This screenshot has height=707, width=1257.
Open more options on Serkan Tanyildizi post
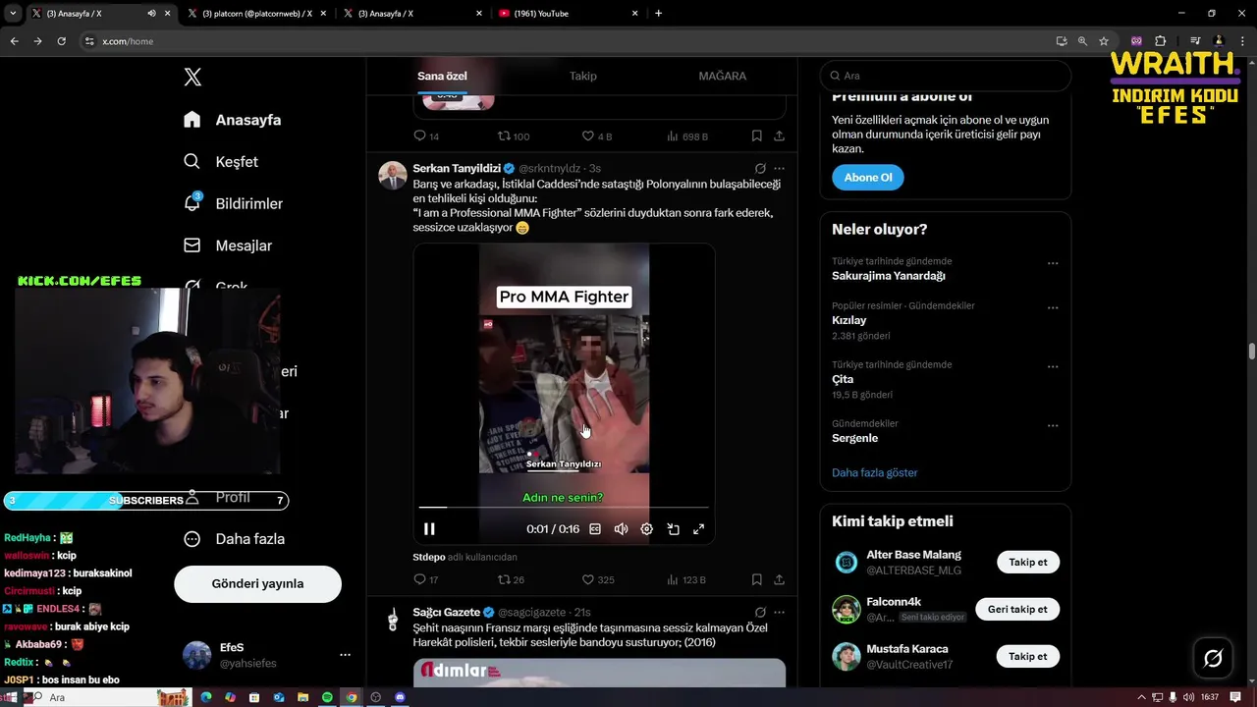coord(779,169)
